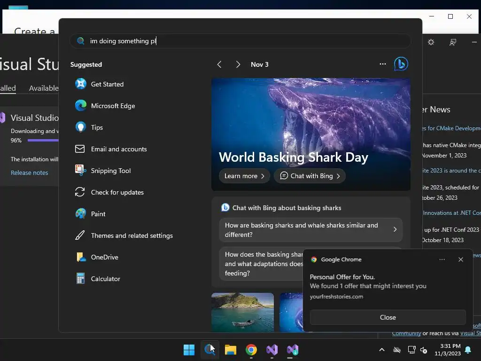The image size is (481, 361).
Task: Switch to Installed tab in Visual Studio Installer
Action: click(8, 88)
